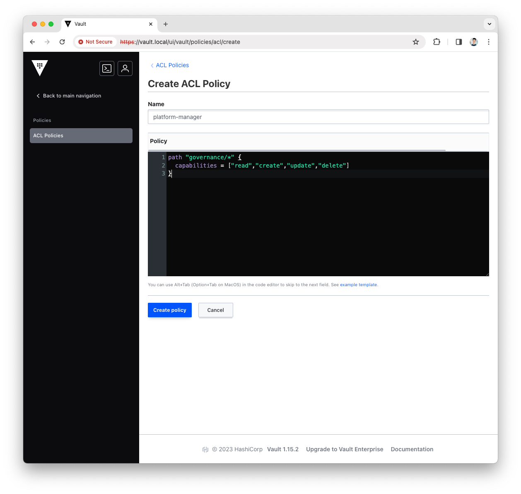Click inside the Name field
Viewport: 521px width, 494px height.
[318, 117]
